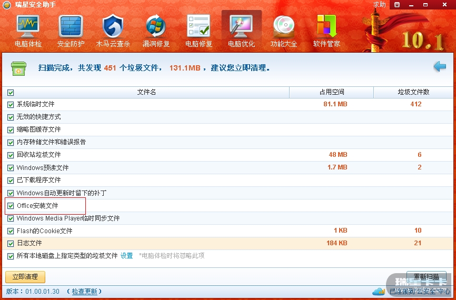
Task: Click the Flash的Cookie文件 row label
Action: (x=45, y=231)
